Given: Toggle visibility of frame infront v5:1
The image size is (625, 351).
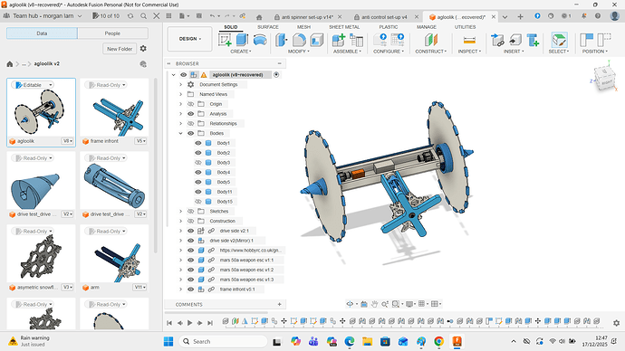Looking at the screenshot, I should click(190, 289).
